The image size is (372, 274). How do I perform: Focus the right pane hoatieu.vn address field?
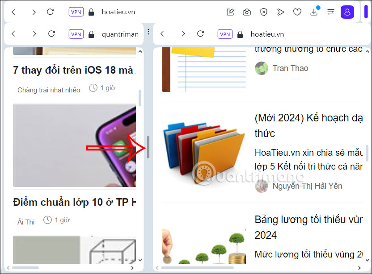(267, 34)
